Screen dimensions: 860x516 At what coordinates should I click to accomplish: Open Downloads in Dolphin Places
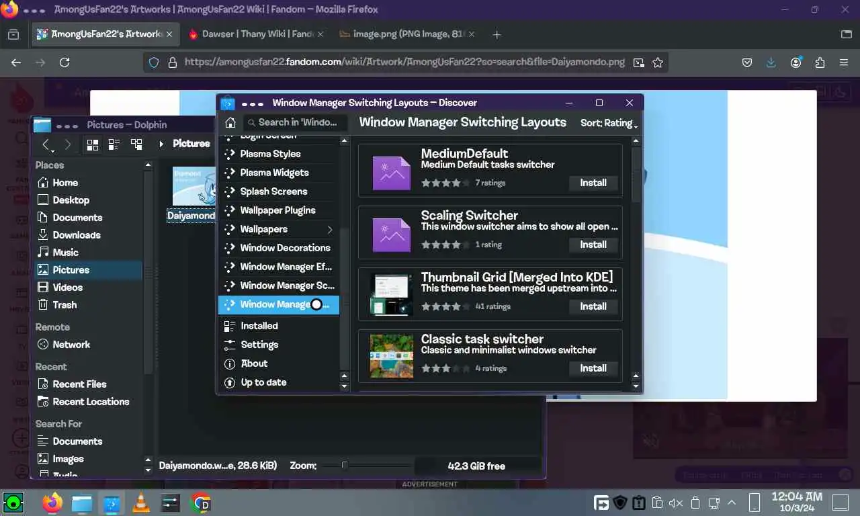(89, 235)
